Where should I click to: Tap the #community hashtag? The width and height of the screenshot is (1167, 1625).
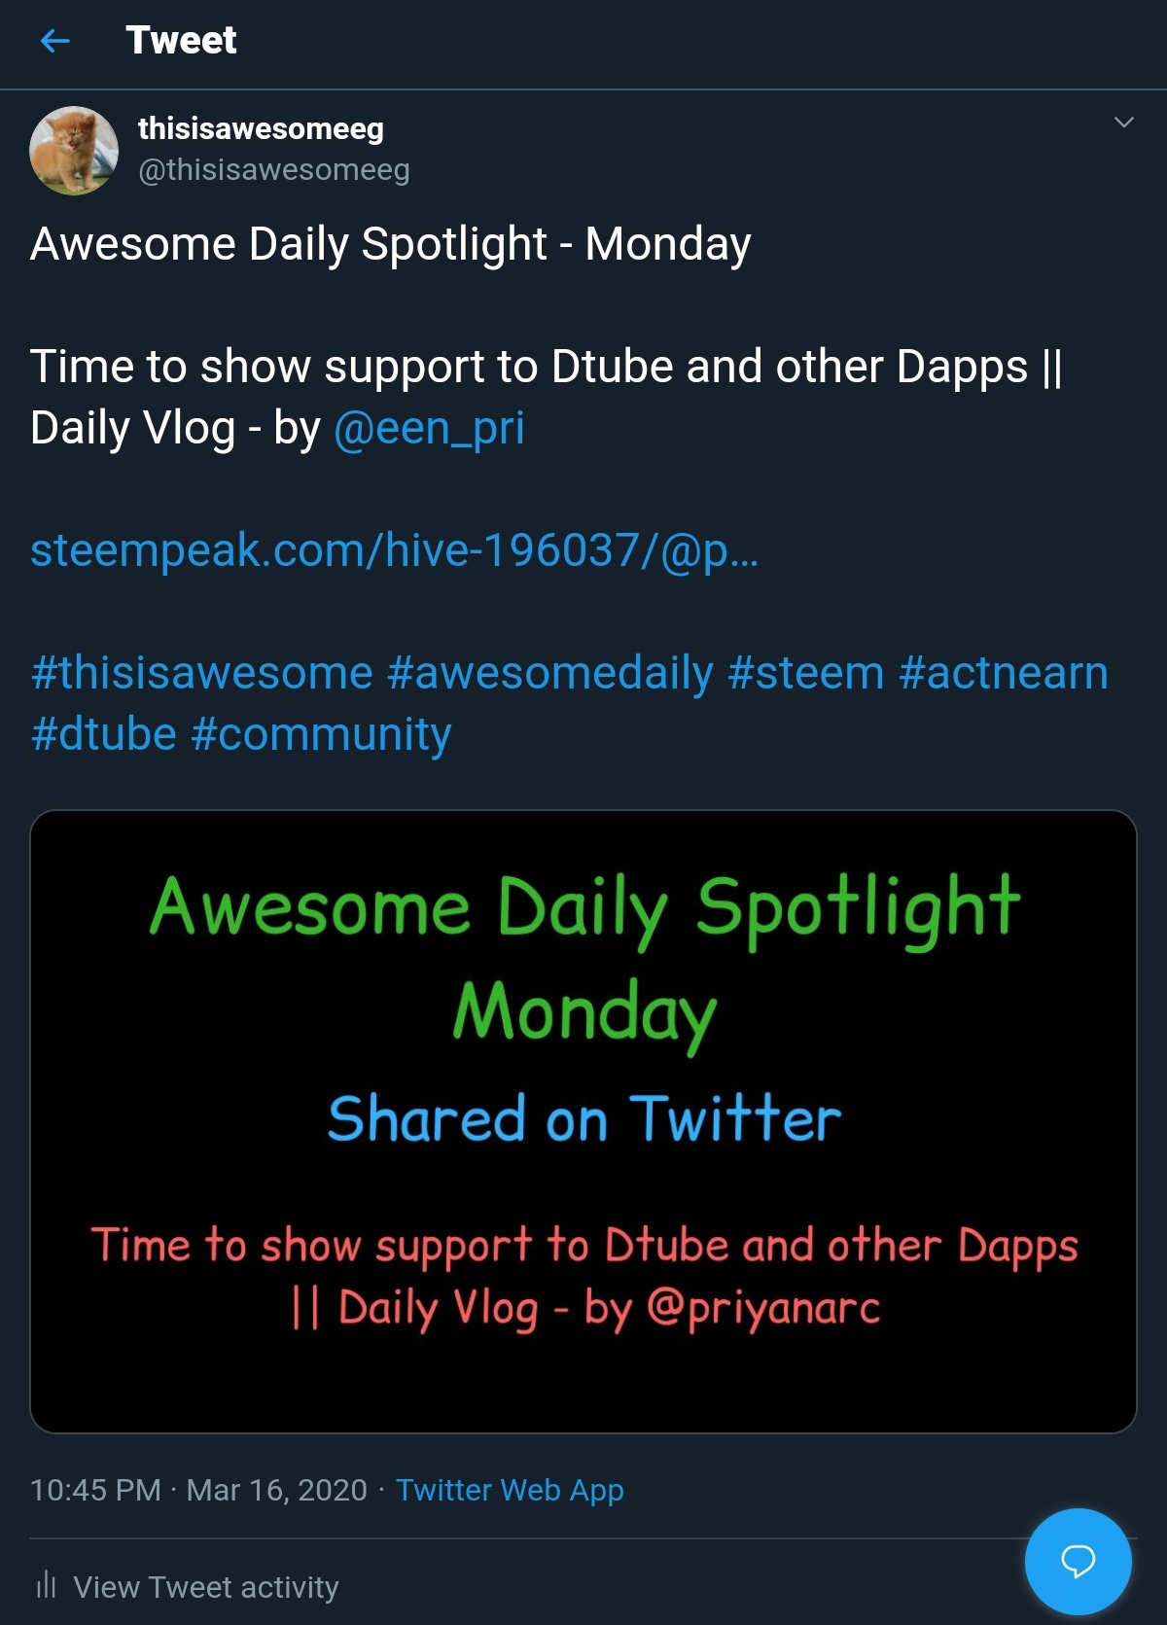[x=322, y=734]
